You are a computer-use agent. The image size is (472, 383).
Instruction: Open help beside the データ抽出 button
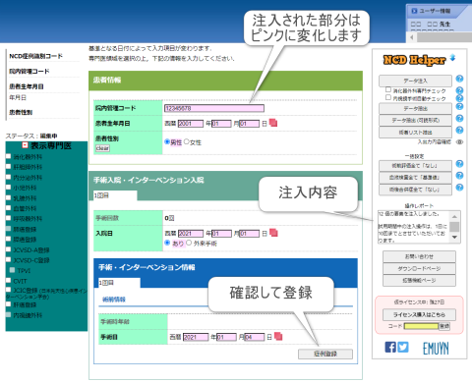click(459, 107)
